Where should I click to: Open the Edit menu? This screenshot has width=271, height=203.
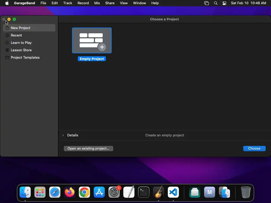tap(55, 3)
